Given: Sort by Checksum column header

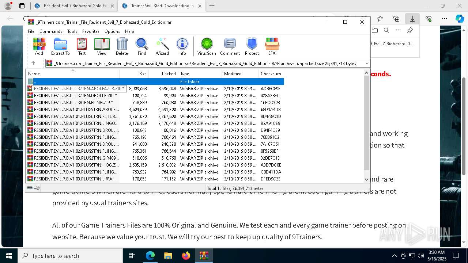Looking at the screenshot, I should (271, 73).
